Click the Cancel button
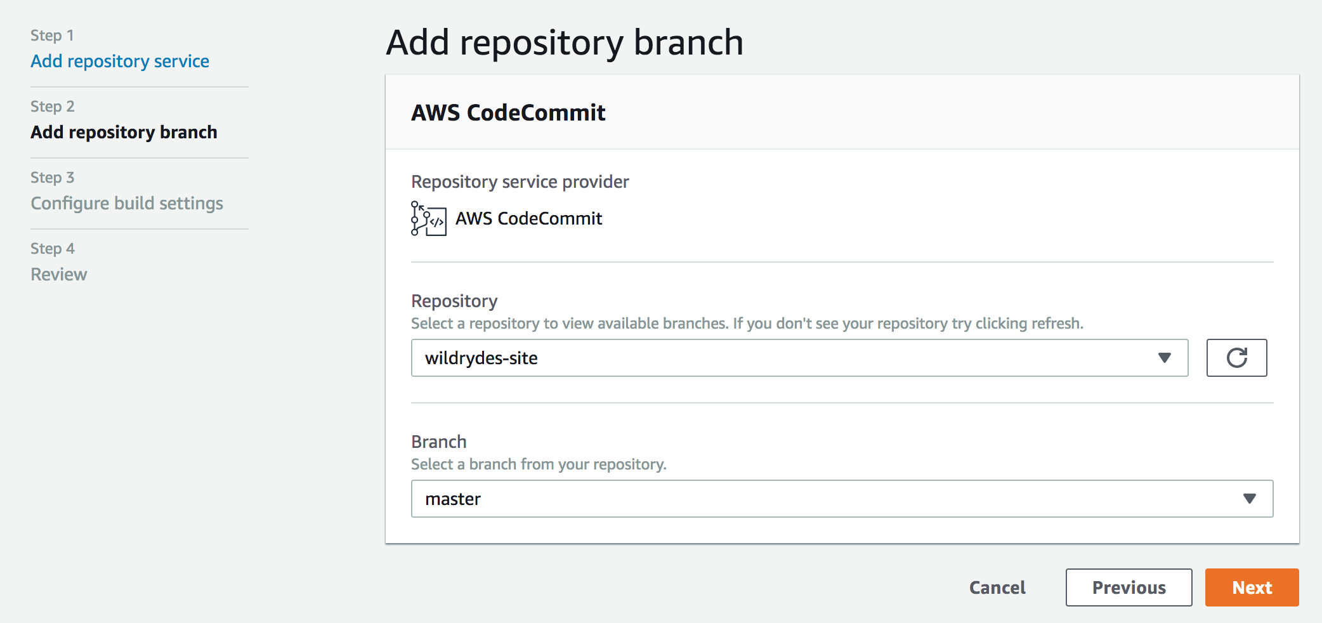Viewport: 1322px width, 623px height. (x=997, y=587)
